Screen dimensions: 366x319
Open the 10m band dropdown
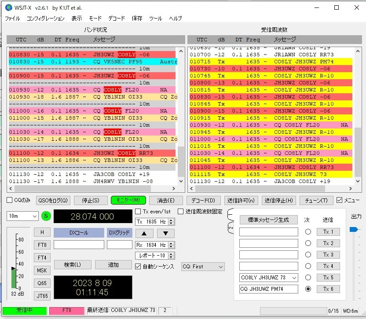(x=22, y=216)
